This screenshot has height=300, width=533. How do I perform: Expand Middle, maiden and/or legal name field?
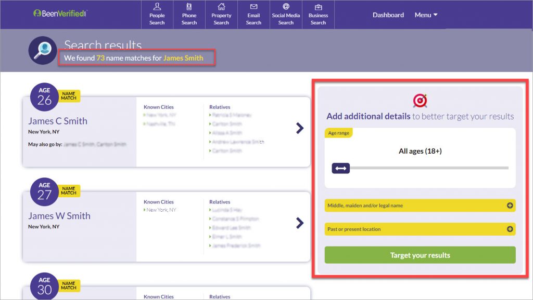click(x=420, y=206)
